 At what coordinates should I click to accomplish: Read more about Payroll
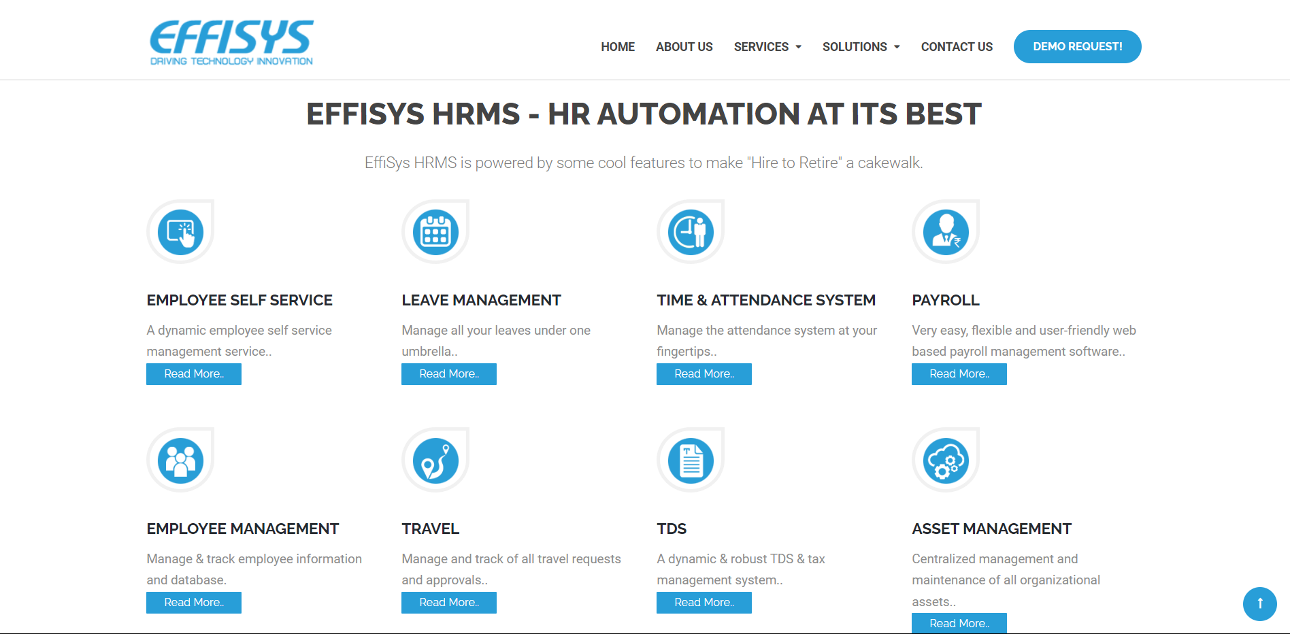pyautogui.click(x=959, y=374)
